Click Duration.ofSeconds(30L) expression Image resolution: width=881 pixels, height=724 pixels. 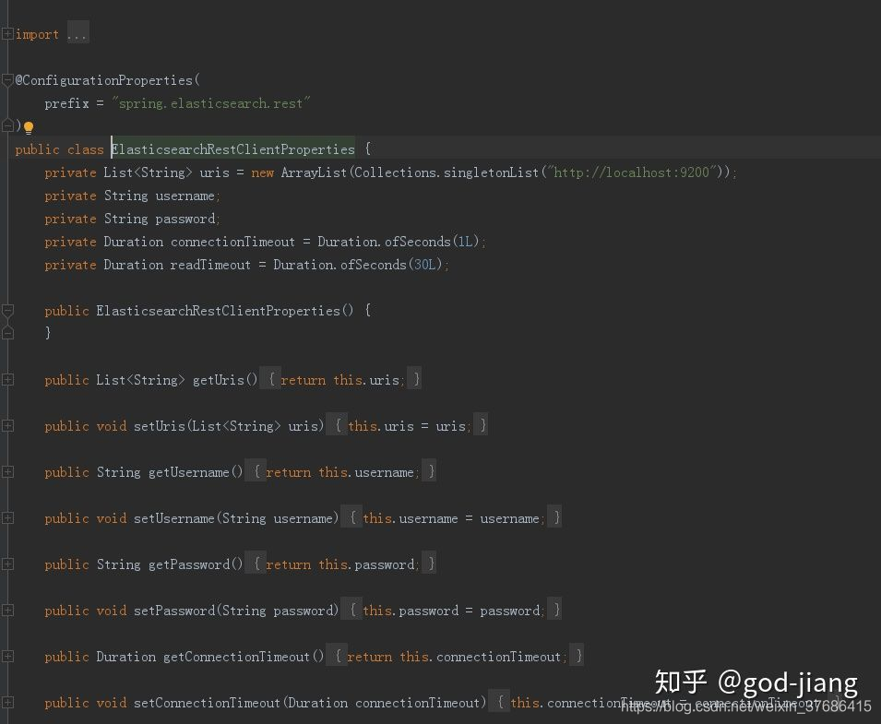coord(359,265)
